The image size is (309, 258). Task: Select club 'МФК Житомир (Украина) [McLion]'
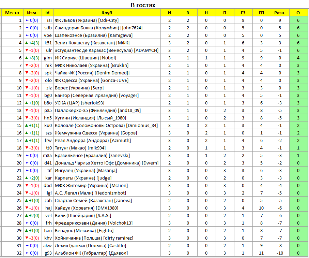click(x=91, y=185)
